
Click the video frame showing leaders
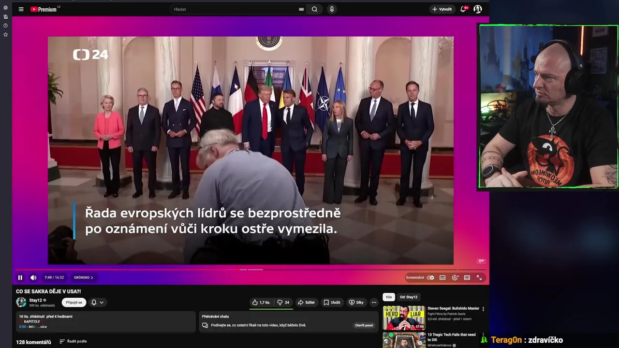251,150
